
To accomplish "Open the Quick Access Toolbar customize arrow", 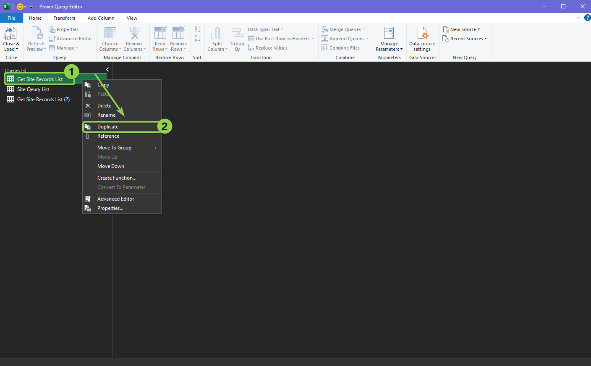I will 31,7.
